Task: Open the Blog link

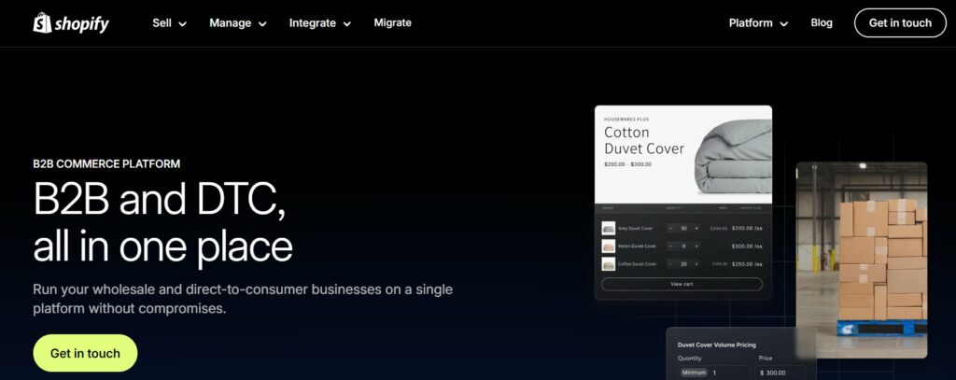Action: coord(822,22)
